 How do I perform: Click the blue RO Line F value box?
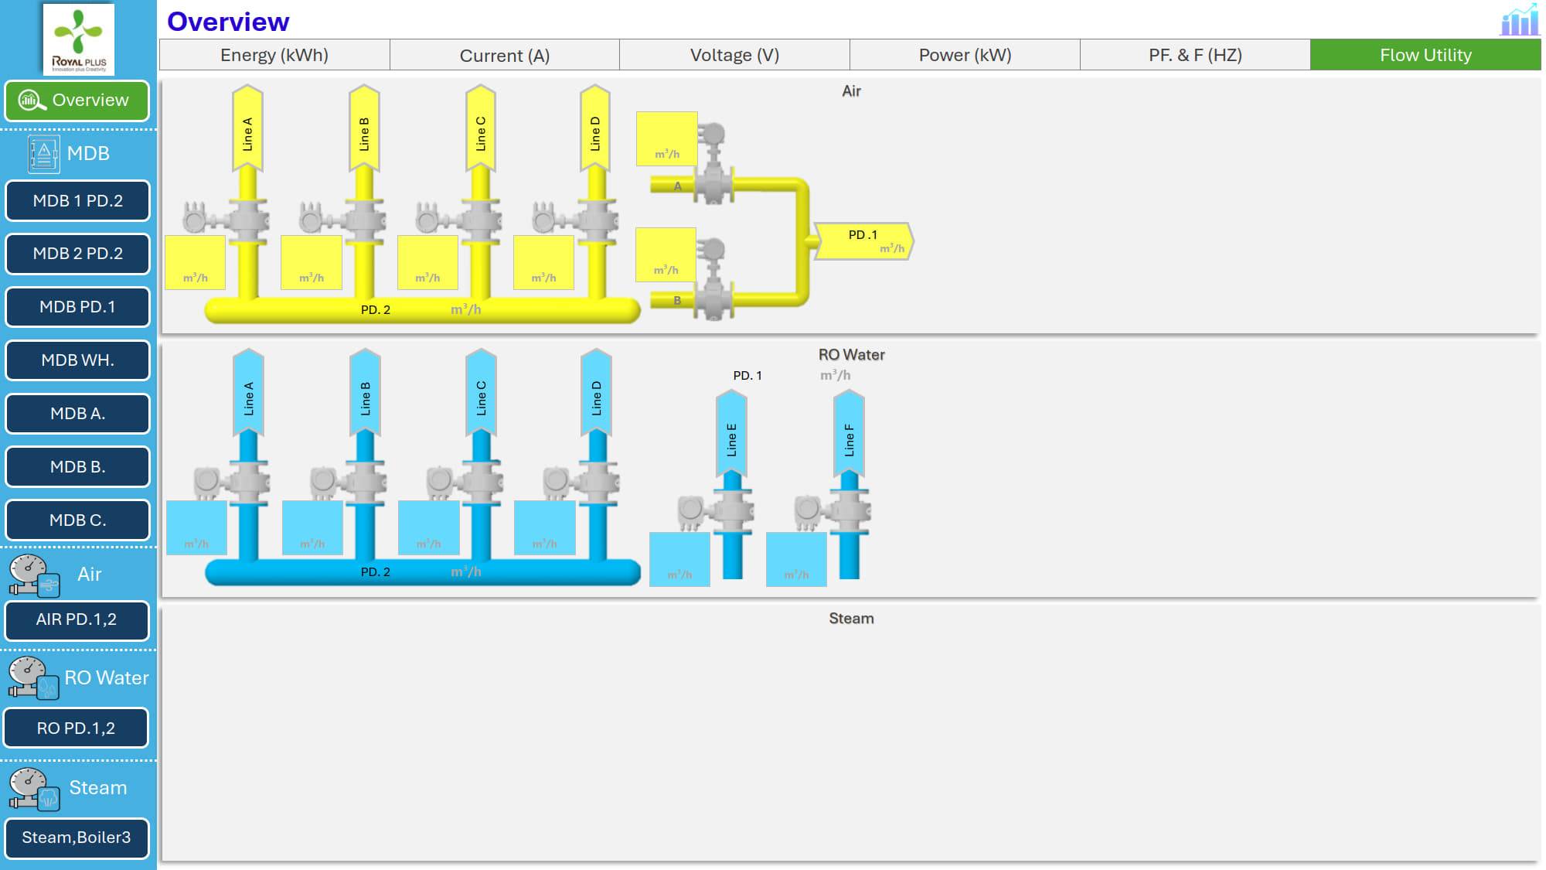click(796, 558)
